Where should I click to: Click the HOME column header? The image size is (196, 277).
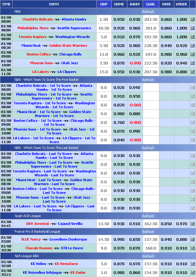(119, 4)
